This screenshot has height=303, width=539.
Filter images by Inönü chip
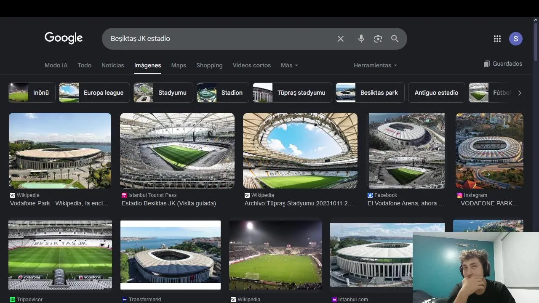pyautogui.click(x=32, y=93)
